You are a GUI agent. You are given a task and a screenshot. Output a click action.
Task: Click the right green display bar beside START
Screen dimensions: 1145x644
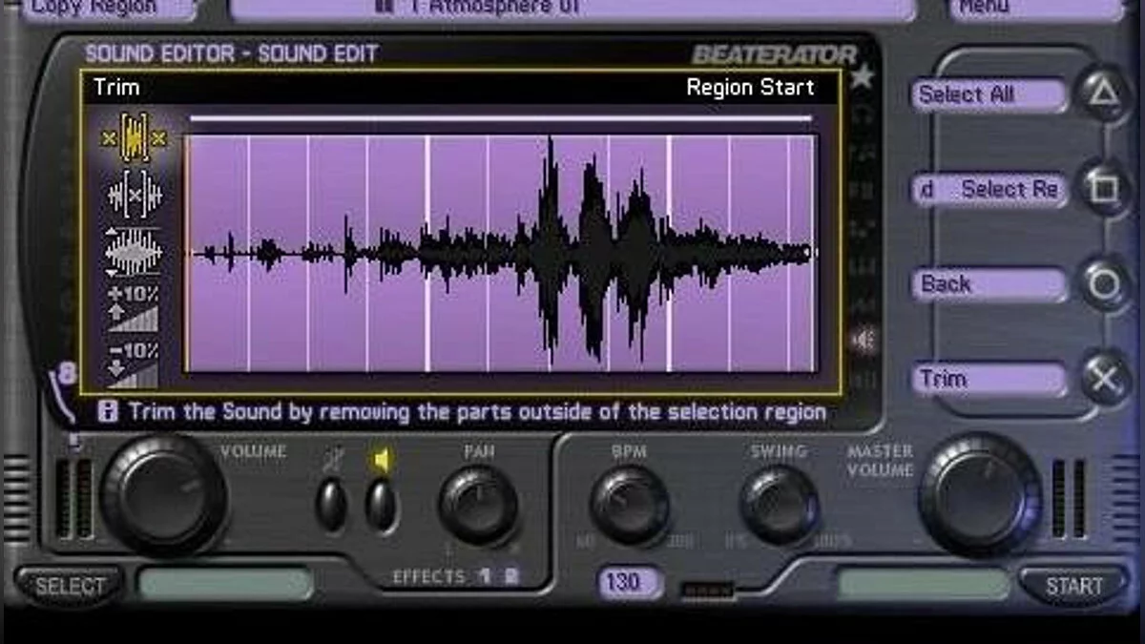pyautogui.click(x=923, y=584)
